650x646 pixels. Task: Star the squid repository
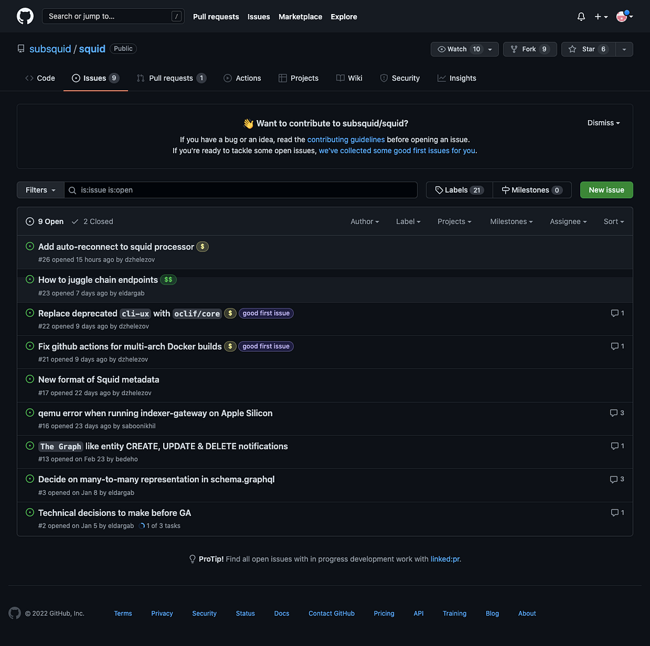pyautogui.click(x=588, y=49)
